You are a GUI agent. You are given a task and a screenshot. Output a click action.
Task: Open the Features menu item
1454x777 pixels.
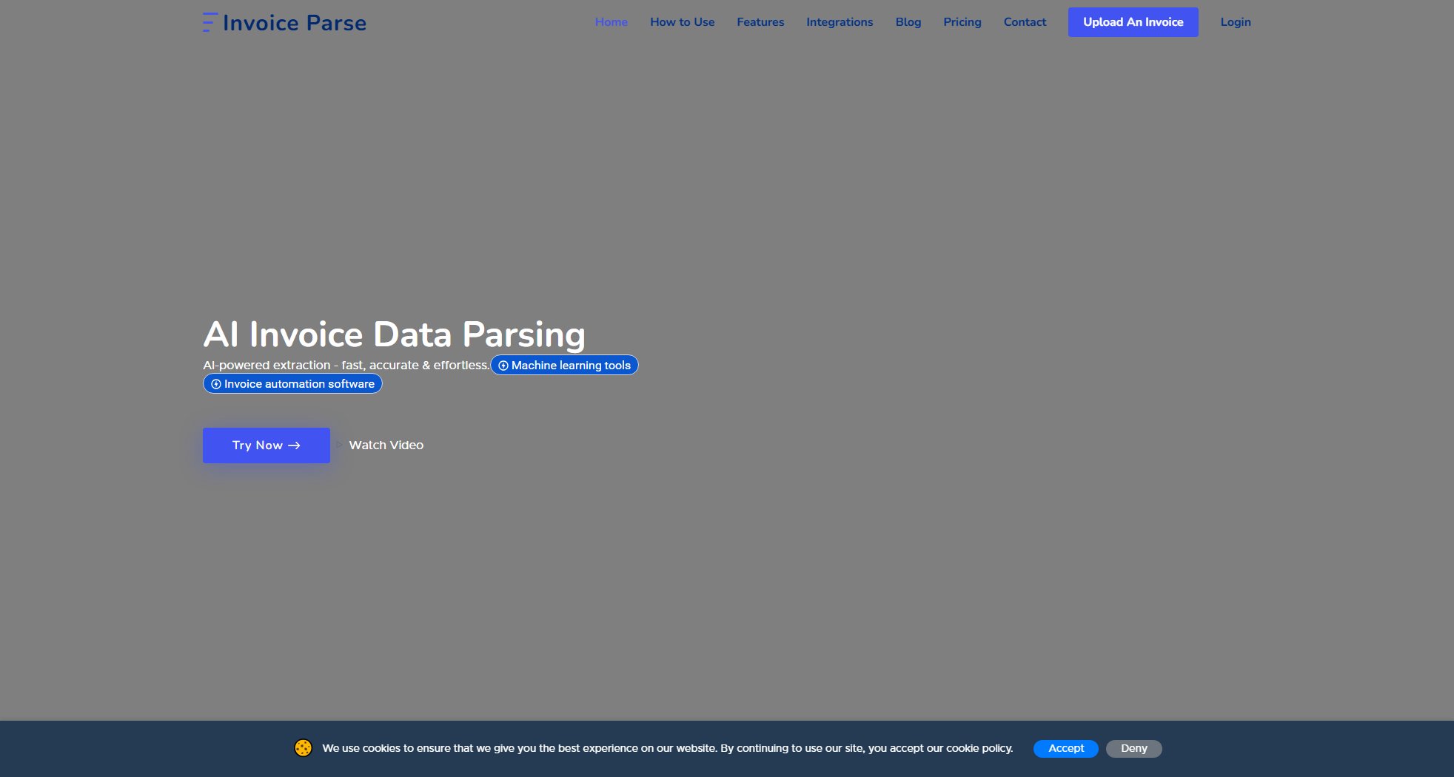760,22
